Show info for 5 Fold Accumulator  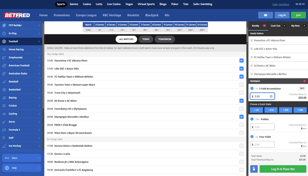[x=252, y=89]
